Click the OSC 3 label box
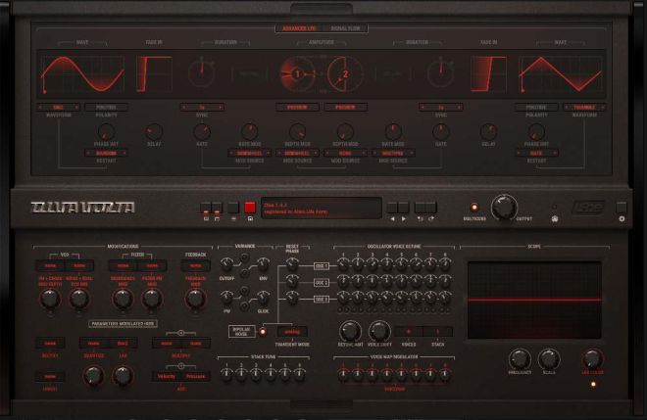647x420 pixels. [322, 300]
